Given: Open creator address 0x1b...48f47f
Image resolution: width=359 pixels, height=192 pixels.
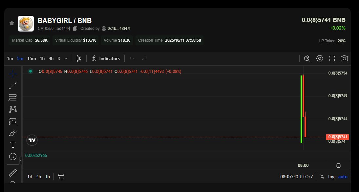Looking at the screenshot, I should [119, 29].
